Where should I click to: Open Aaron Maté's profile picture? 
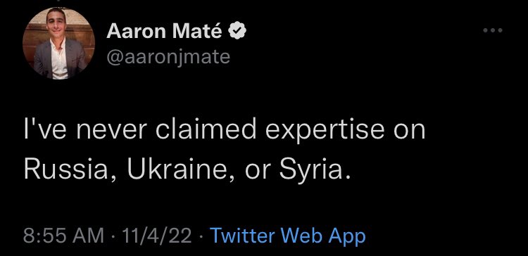coord(58,44)
